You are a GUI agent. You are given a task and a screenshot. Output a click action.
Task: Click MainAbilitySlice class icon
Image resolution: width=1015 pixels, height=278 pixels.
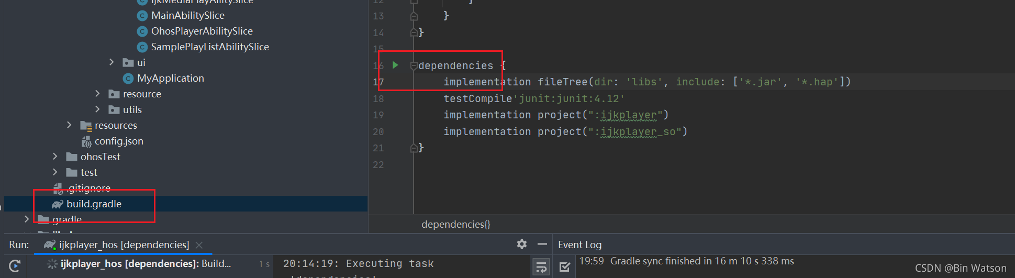[142, 16]
